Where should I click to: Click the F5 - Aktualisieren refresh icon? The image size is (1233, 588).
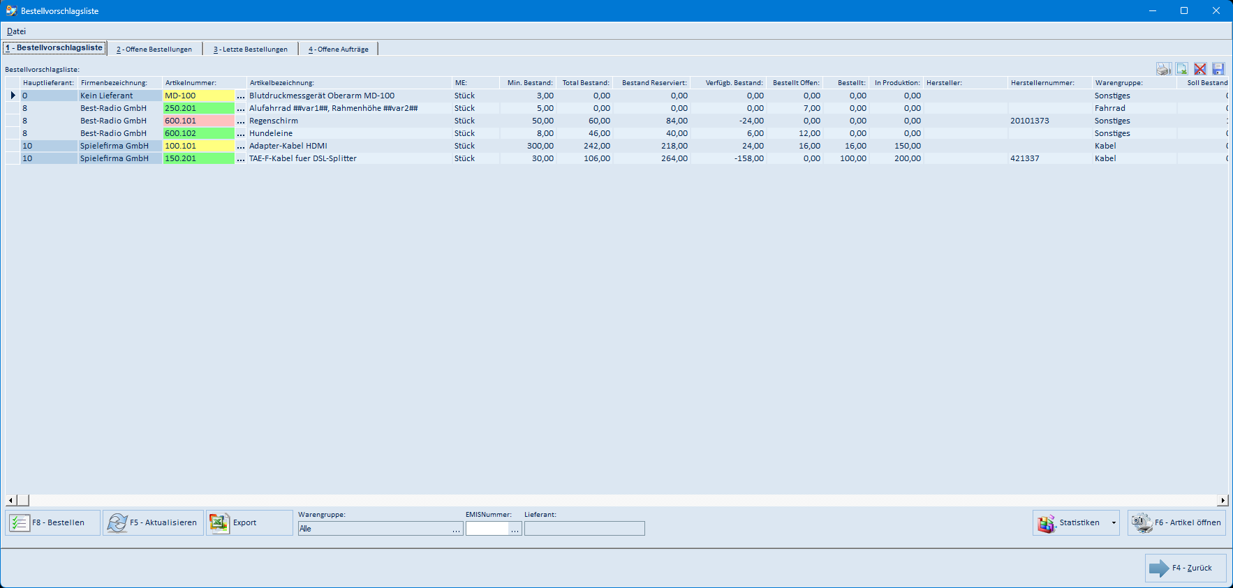pyautogui.click(x=117, y=522)
